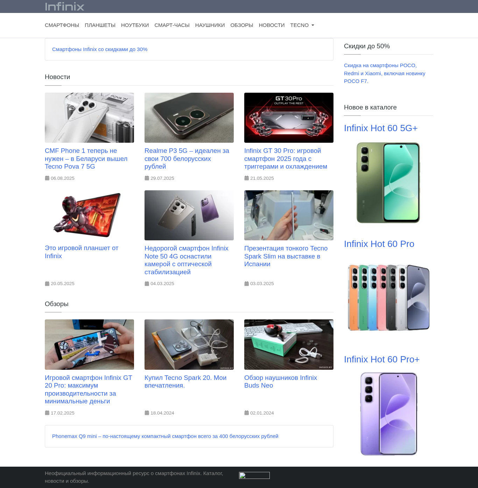Open 'Это игровой планшет от Infinix' article
478x488 pixels.
(82, 252)
